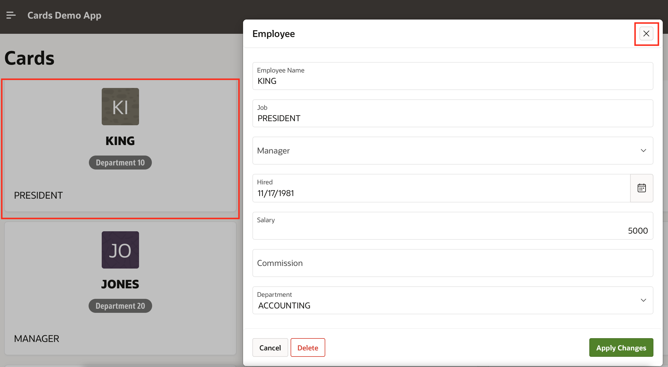Screen dimensions: 668x367
Task: Open the Hired date calendar picker
Action: tap(641, 188)
